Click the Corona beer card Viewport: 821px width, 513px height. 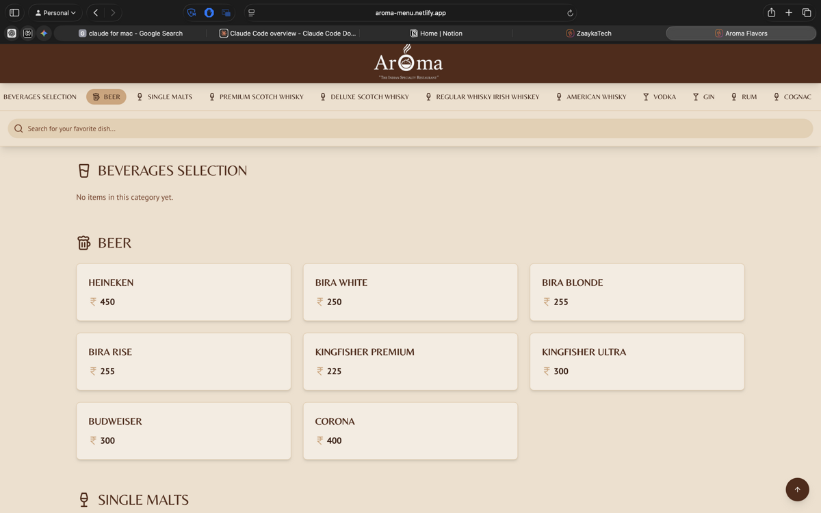(410, 431)
